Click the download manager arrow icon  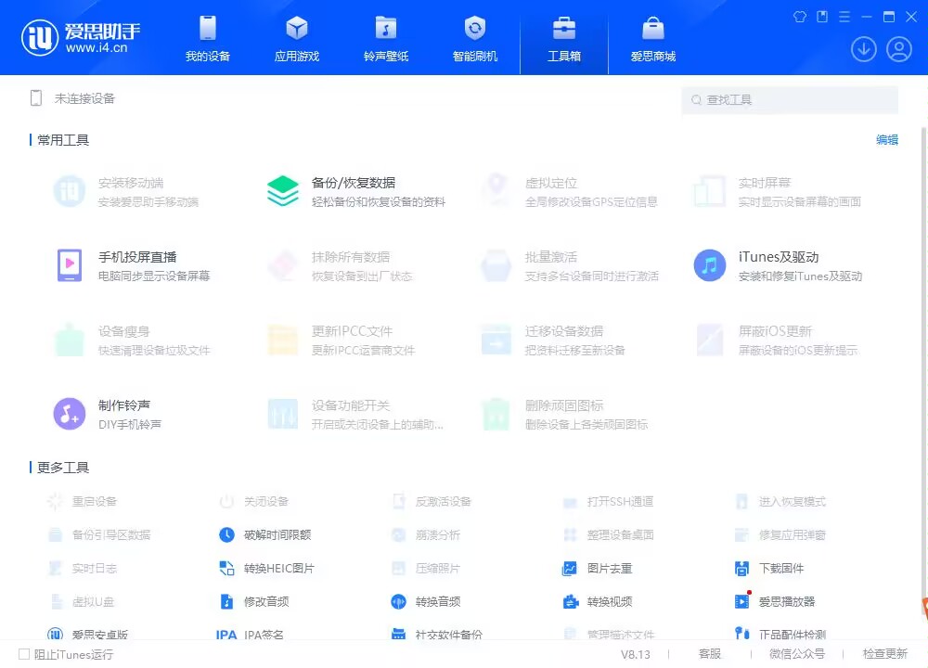coord(864,49)
